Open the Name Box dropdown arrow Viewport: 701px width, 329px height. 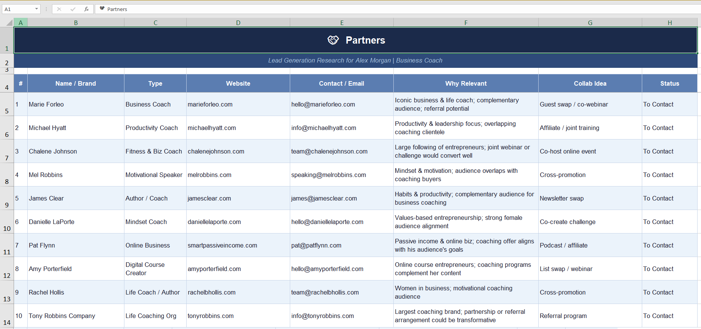coord(36,9)
